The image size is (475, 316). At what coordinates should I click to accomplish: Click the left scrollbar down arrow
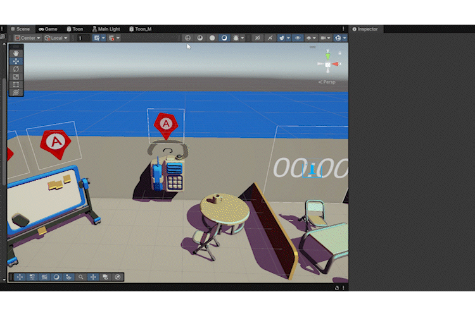pos(4,280)
